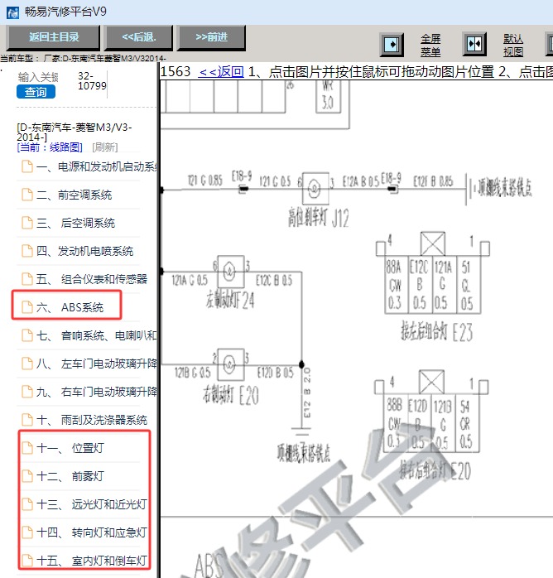Click the 刷新 refresh link

[x=104, y=147]
